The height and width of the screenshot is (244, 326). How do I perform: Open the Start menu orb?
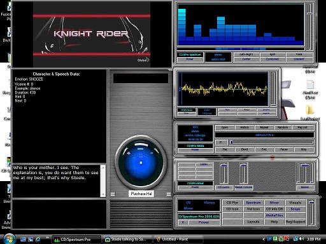point(9,240)
